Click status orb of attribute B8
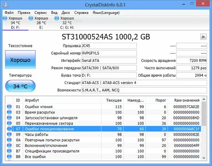Screen dimensions: 212x166 9,156
